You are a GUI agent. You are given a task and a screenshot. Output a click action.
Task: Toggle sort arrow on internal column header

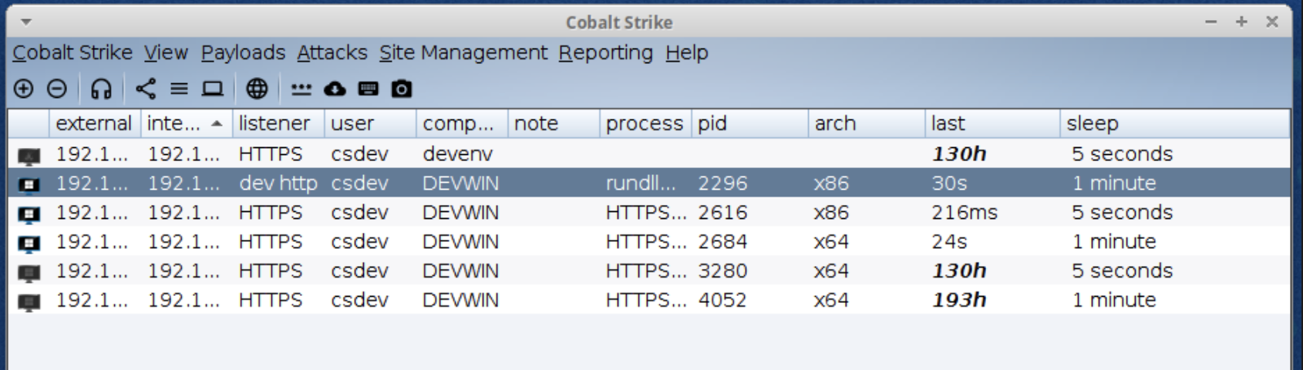(x=217, y=123)
